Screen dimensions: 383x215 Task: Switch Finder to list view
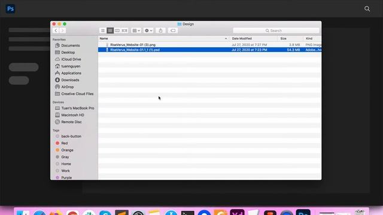[x=110, y=30]
